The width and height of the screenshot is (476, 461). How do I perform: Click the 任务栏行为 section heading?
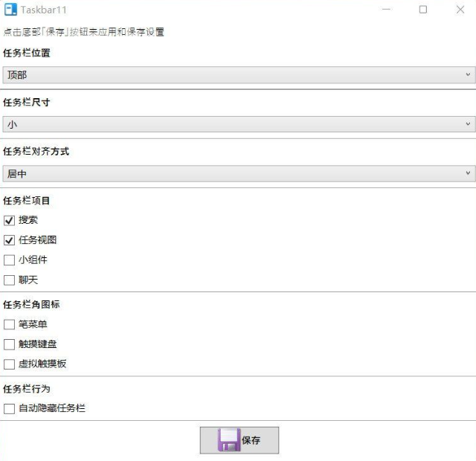27,389
